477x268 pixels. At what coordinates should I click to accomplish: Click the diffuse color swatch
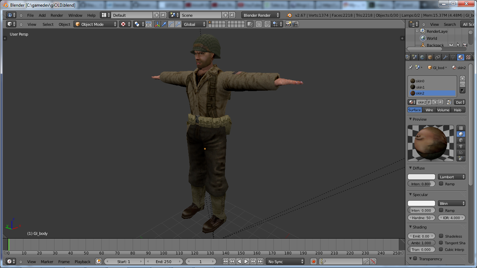tap(421, 177)
